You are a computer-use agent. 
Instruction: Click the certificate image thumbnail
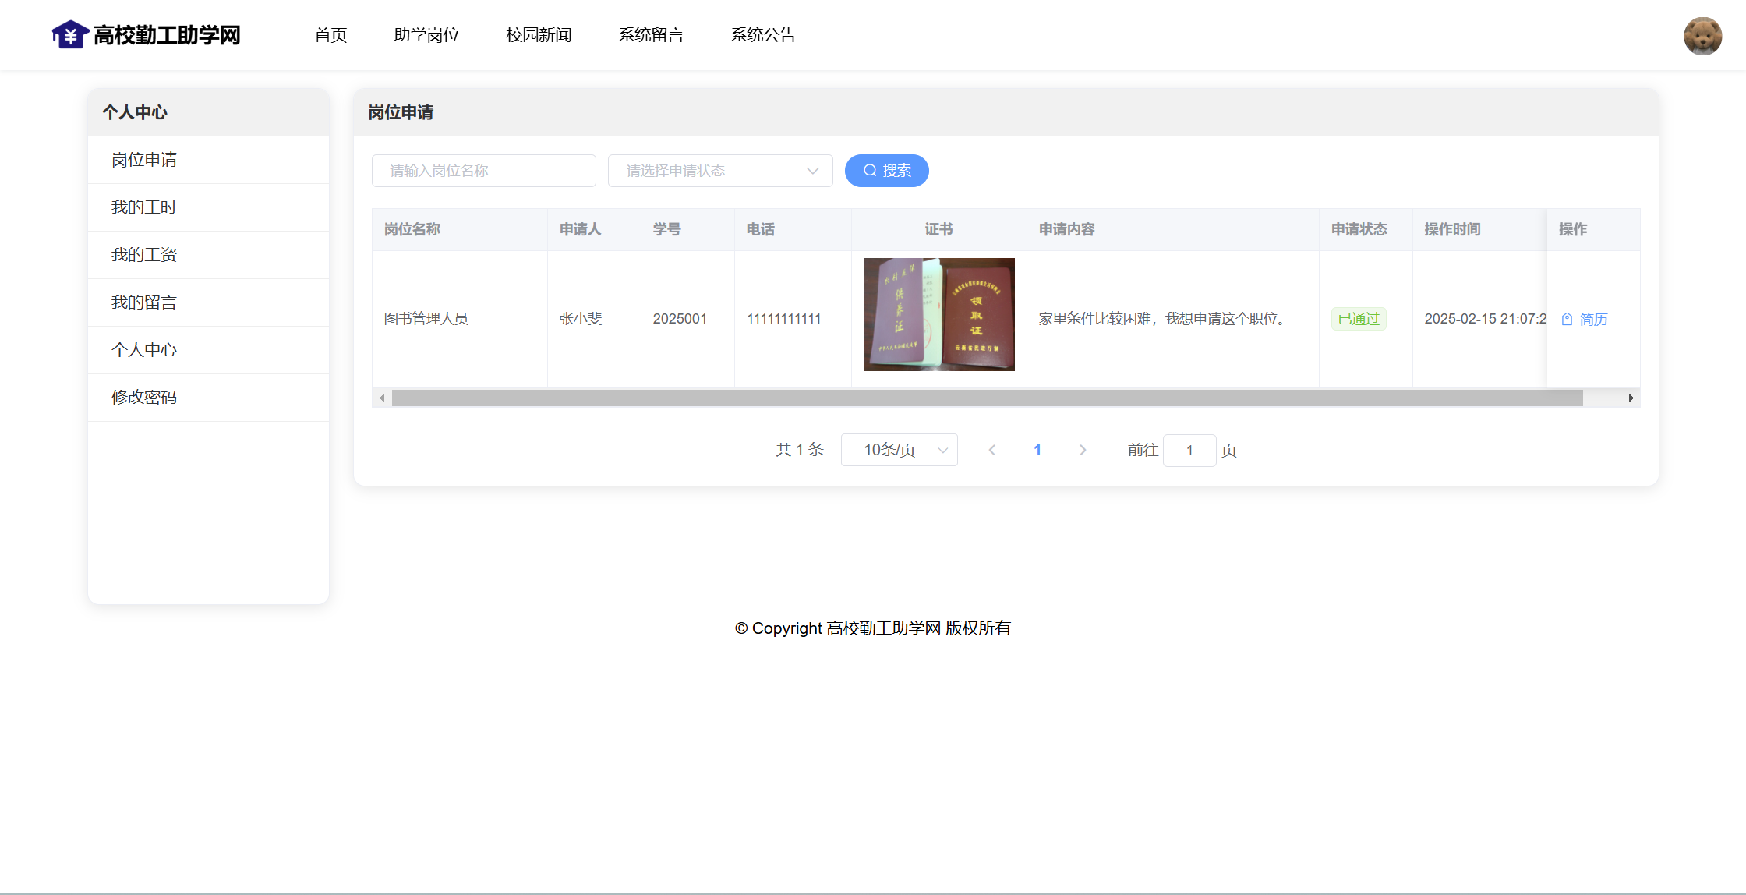[x=938, y=314]
